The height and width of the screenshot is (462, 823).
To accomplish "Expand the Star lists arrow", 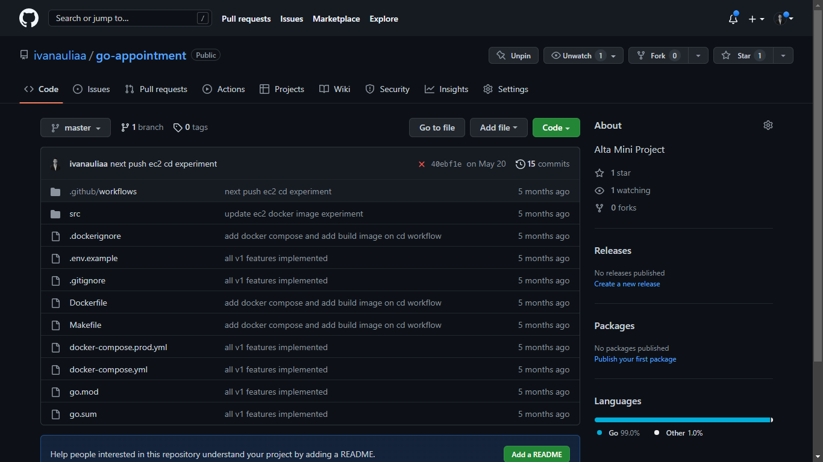I will point(783,55).
